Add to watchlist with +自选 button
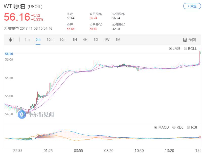Image resolution: width=203 pixels, height=158 pixels. (x=192, y=6)
